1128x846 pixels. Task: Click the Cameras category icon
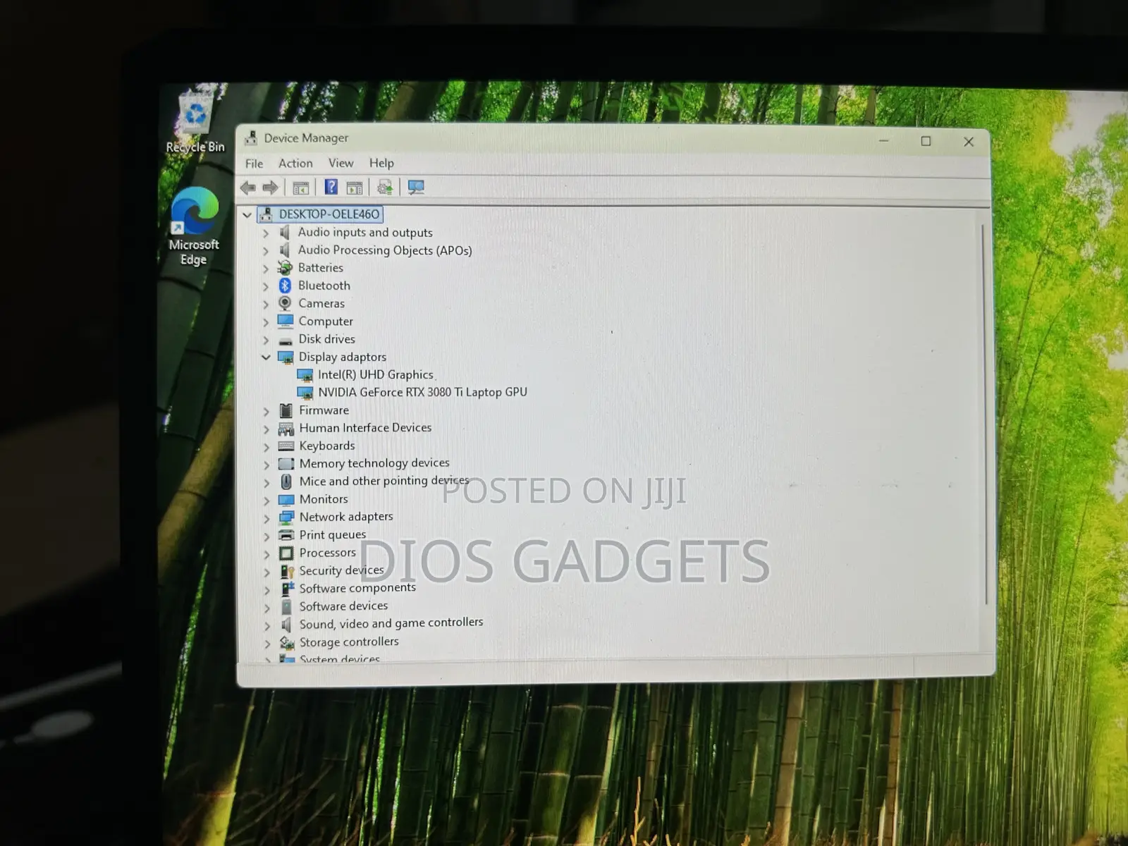[285, 303]
